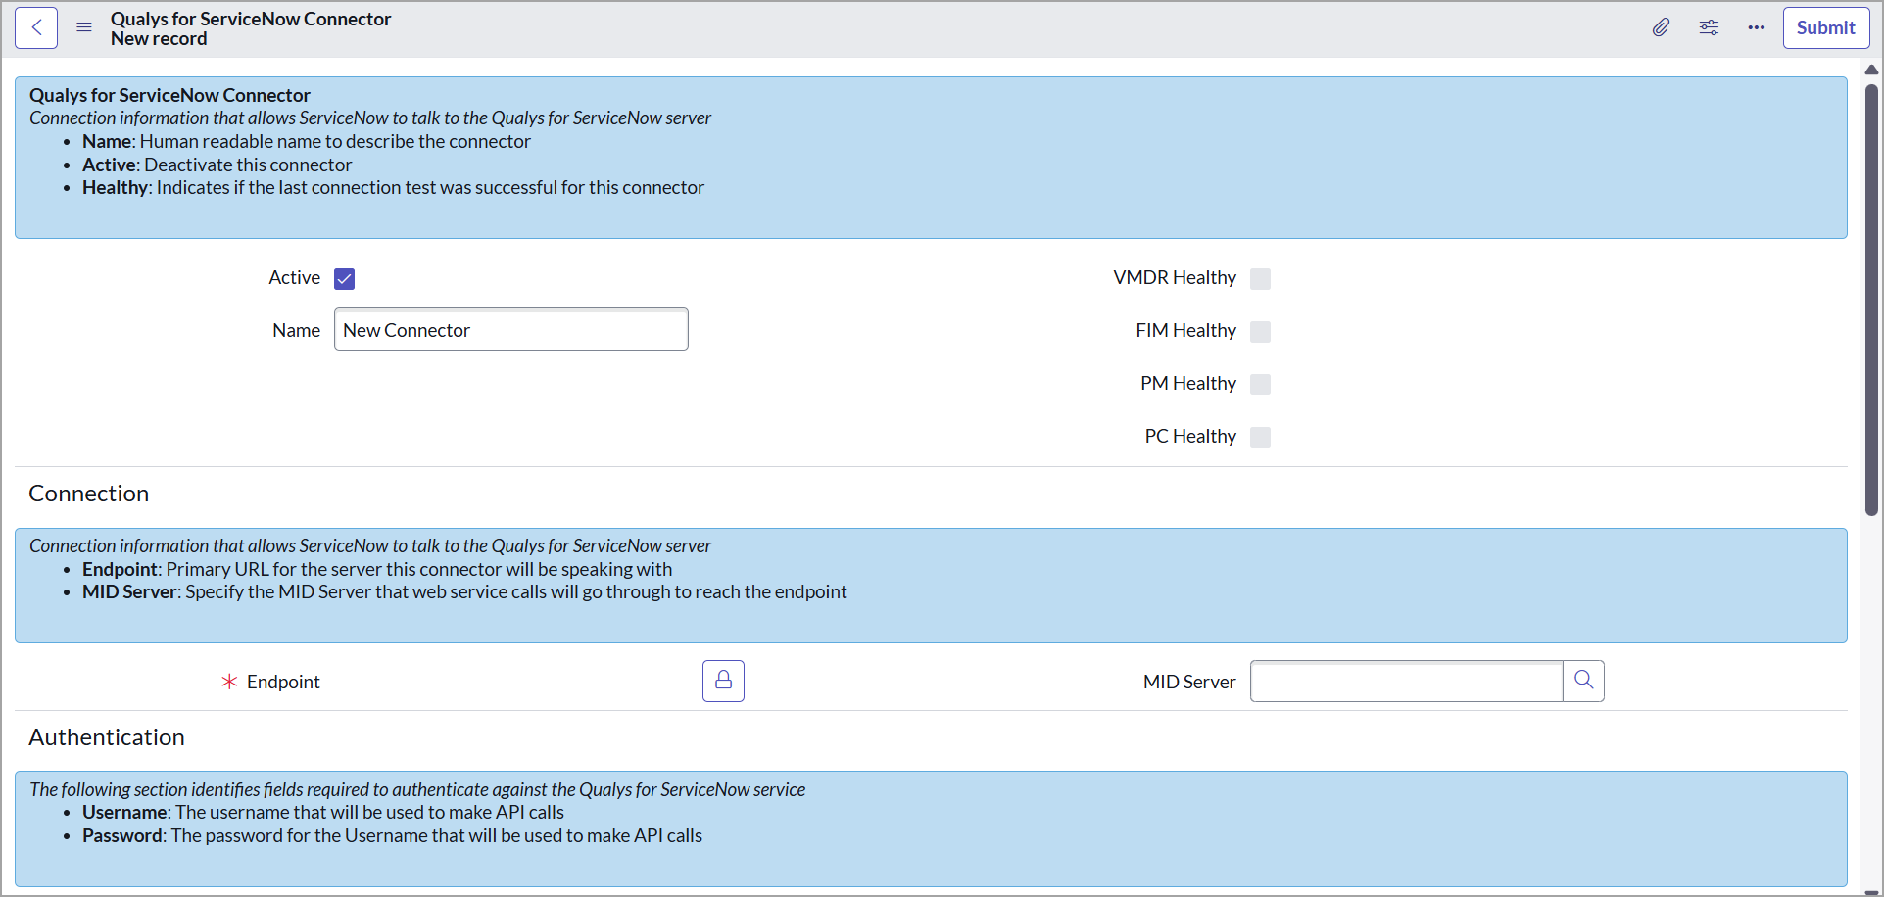The width and height of the screenshot is (1884, 897).
Task: Click the MID Server reference field
Action: click(1406, 682)
